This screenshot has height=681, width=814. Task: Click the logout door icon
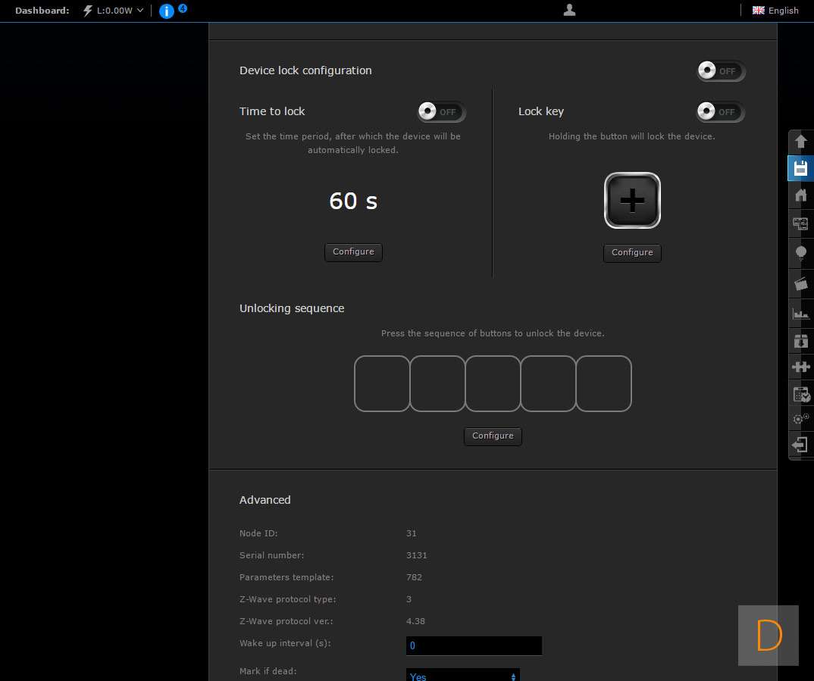click(x=800, y=445)
